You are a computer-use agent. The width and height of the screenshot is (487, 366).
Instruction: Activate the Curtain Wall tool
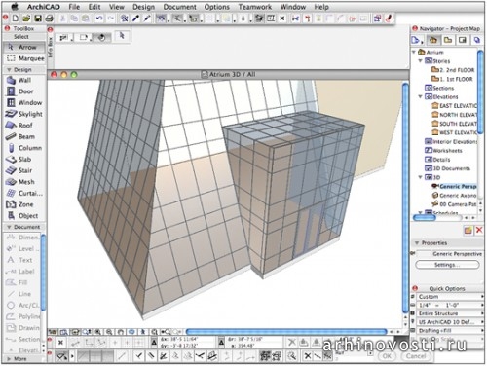click(x=24, y=193)
